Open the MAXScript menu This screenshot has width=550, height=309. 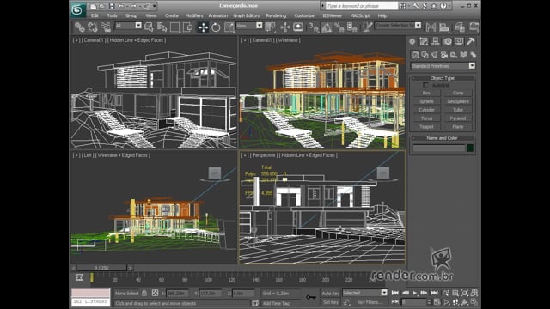360,15
